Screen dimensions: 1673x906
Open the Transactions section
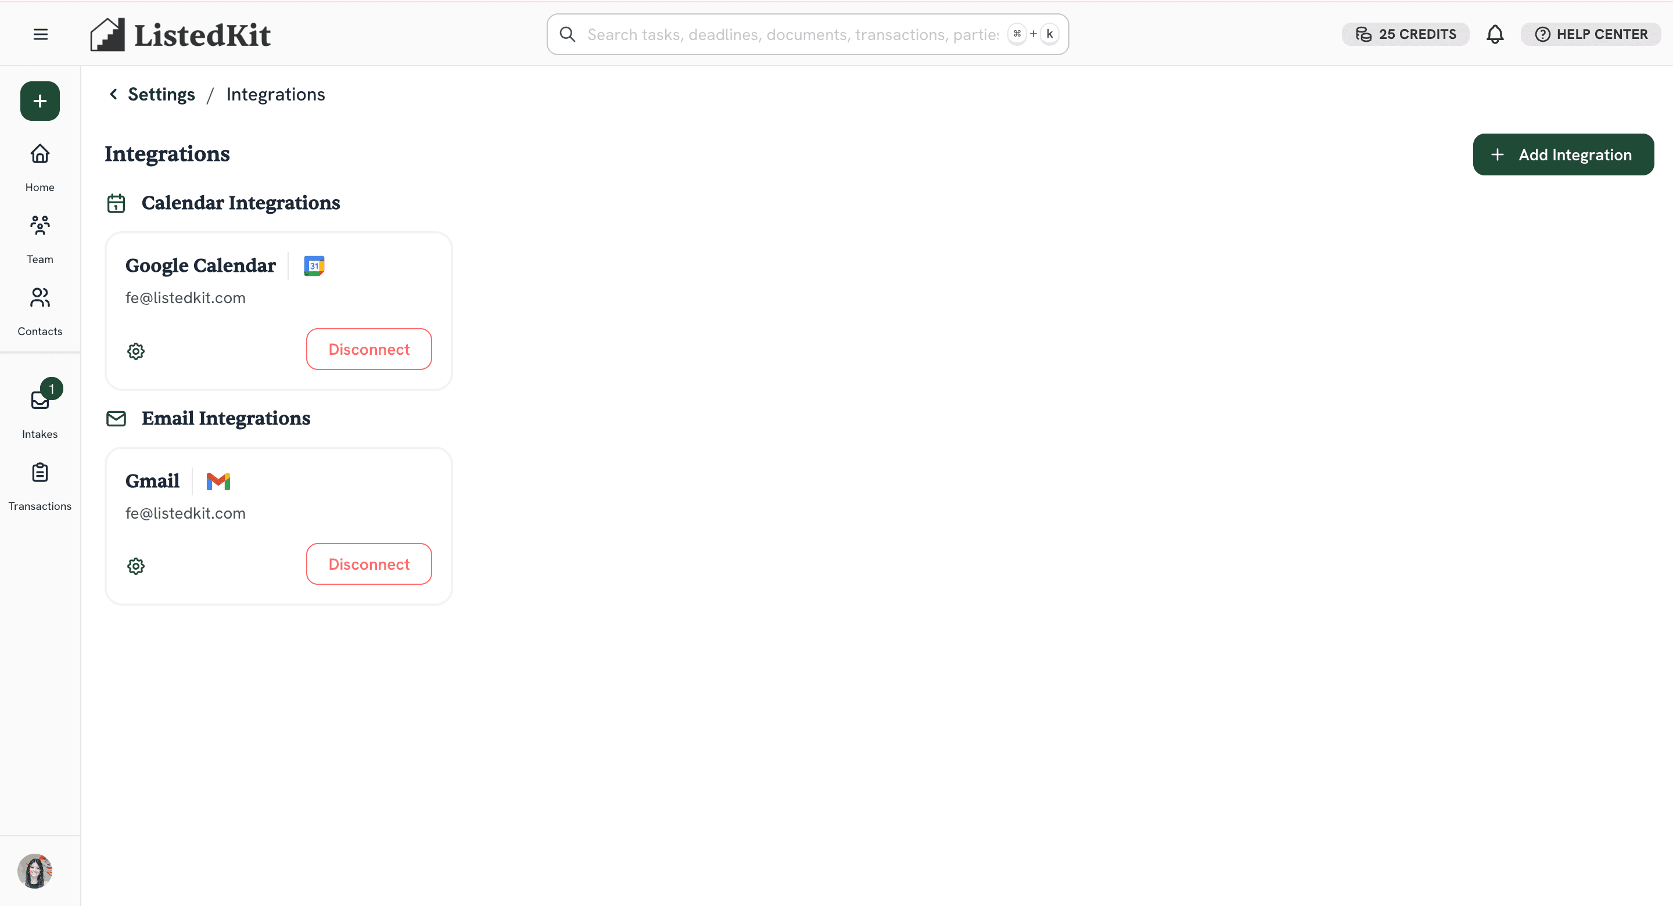click(40, 487)
